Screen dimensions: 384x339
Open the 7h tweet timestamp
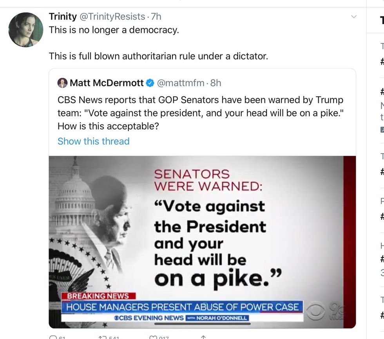[x=156, y=16]
